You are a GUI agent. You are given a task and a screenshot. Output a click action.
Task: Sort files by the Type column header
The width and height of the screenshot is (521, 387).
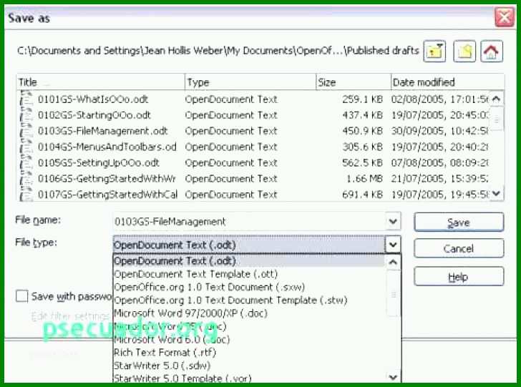point(250,82)
